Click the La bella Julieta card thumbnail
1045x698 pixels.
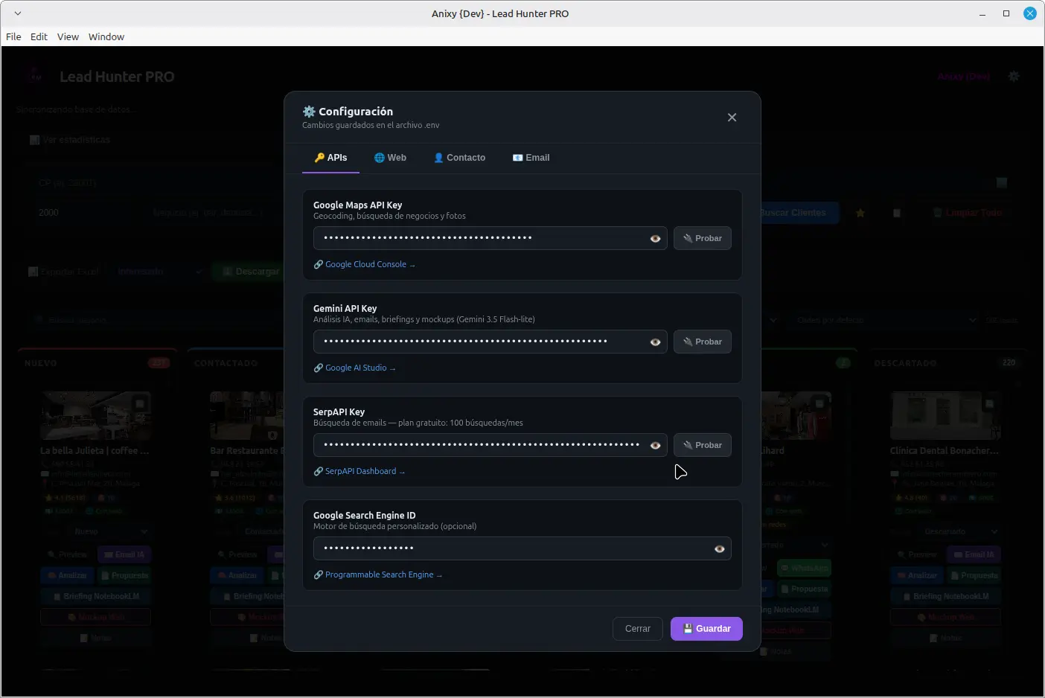[96, 416]
